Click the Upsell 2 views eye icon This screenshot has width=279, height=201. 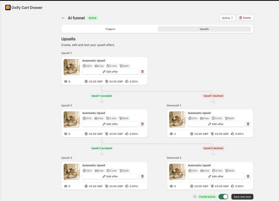point(66,134)
